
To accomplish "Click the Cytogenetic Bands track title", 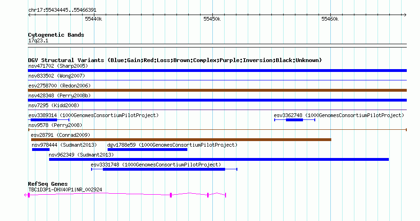I will click(56, 35).
